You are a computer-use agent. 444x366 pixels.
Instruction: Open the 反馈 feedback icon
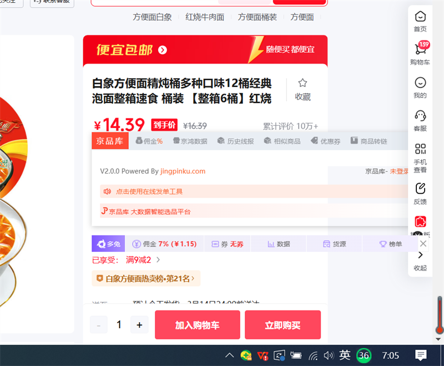pos(420,189)
